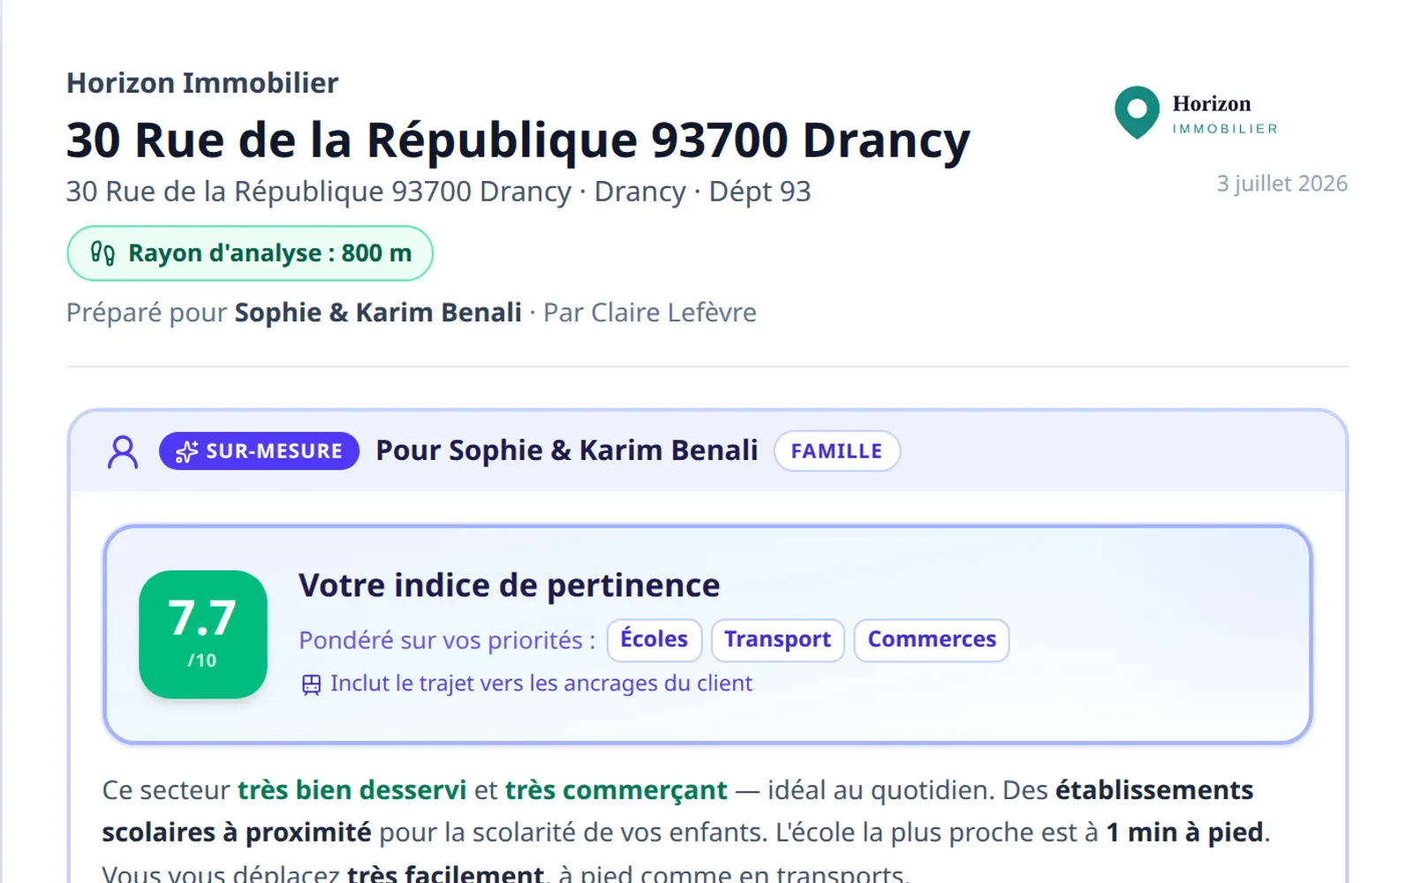The image size is (1413, 883).
Task: Select the Écoles priority chip
Action: pyautogui.click(x=654, y=640)
